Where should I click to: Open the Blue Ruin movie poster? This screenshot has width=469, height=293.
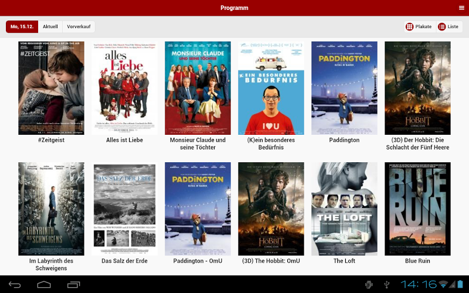417,209
